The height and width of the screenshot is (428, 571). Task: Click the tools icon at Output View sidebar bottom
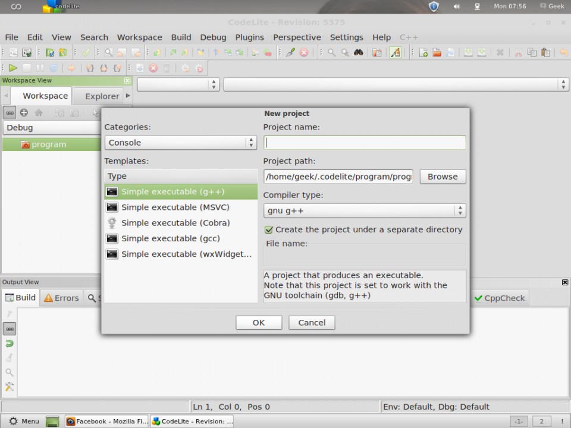click(x=10, y=386)
